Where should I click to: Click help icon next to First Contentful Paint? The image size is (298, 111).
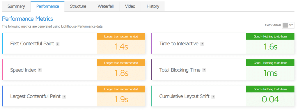pyautogui.click(x=58, y=44)
